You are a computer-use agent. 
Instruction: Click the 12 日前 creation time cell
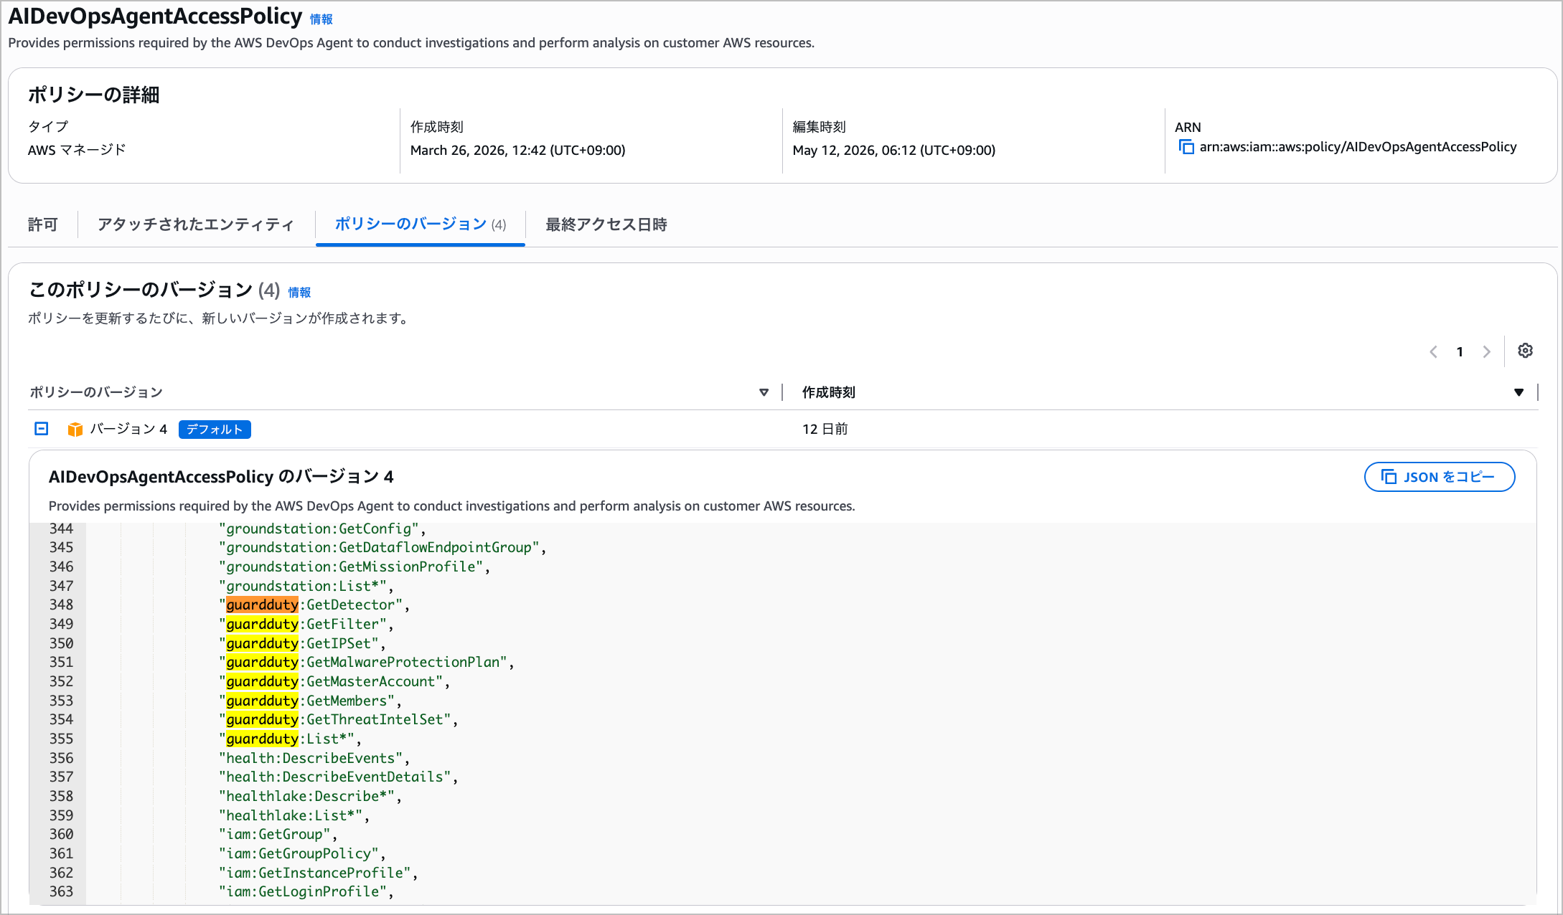pos(825,429)
